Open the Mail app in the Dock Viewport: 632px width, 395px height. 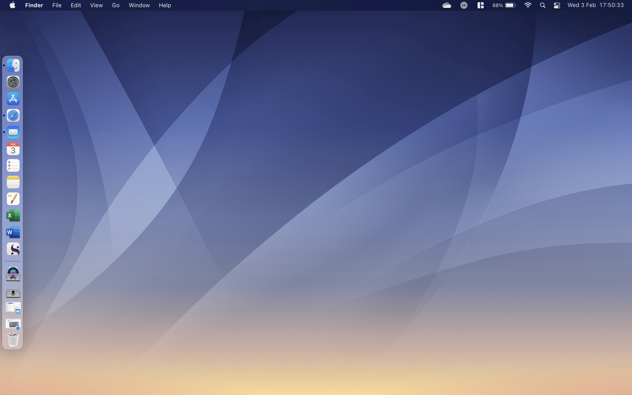tap(13, 132)
